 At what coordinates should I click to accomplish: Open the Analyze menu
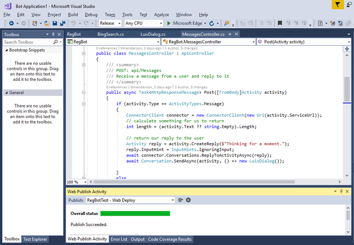[161, 15]
